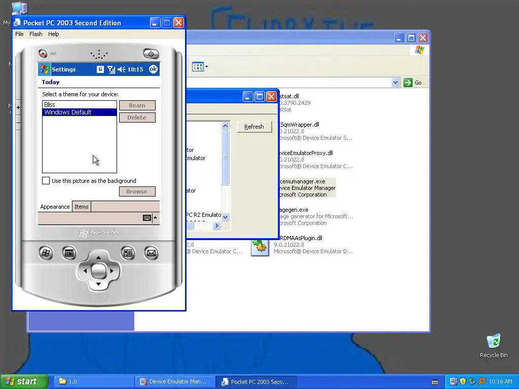
Task: Click the Find magnifier tray icon
Action: coord(481,381)
